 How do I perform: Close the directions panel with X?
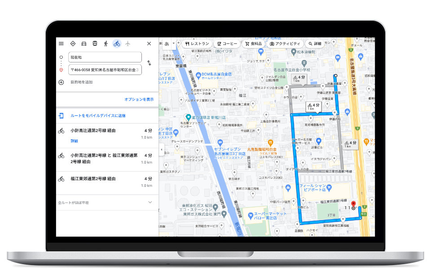click(x=149, y=44)
